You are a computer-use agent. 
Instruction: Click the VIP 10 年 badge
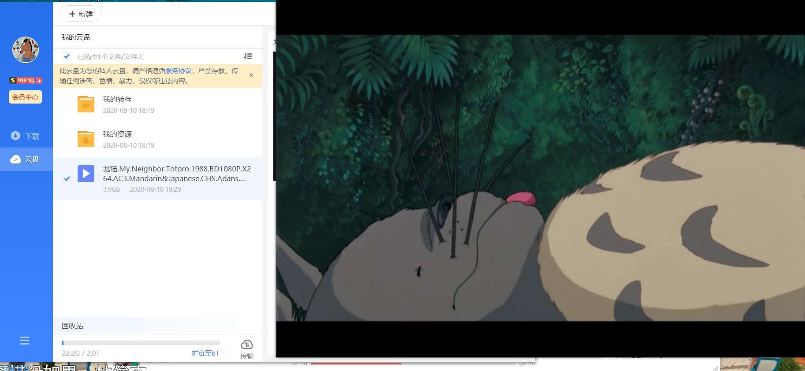[26, 80]
